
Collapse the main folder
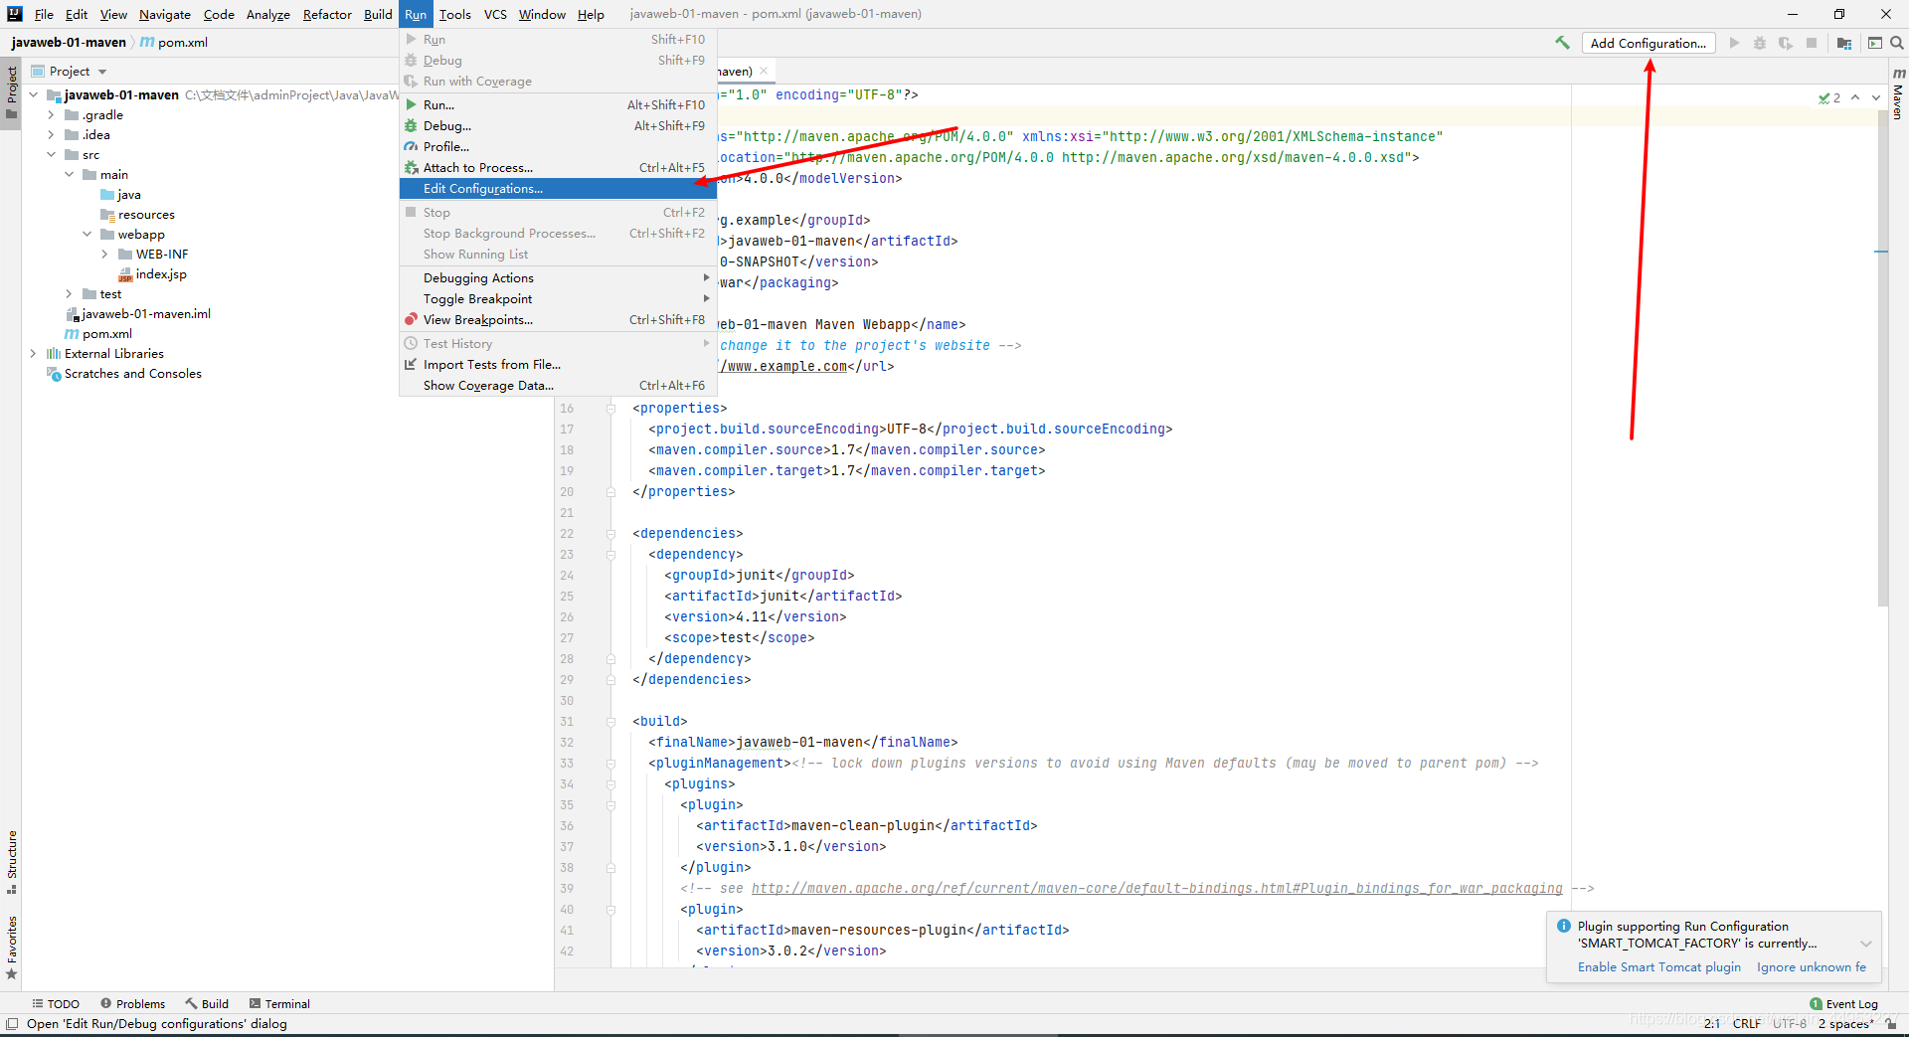70,175
